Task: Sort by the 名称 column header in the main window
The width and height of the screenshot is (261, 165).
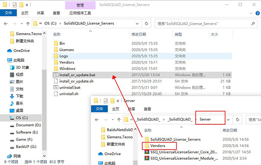Action: pos(57,34)
